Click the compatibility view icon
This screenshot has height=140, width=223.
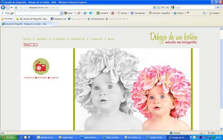pos(158,7)
